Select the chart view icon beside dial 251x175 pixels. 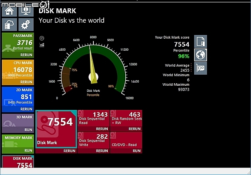(x=42, y=45)
